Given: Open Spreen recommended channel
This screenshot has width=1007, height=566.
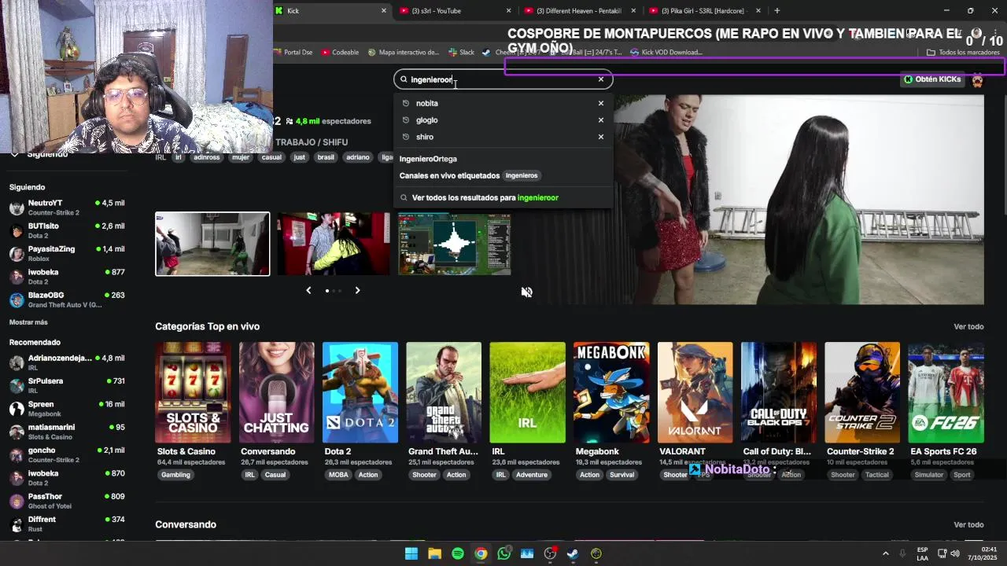Looking at the screenshot, I should (x=67, y=409).
